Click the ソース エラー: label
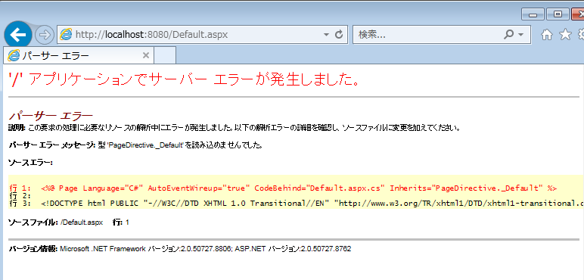The image size is (584, 280). [x=30, y=163]
